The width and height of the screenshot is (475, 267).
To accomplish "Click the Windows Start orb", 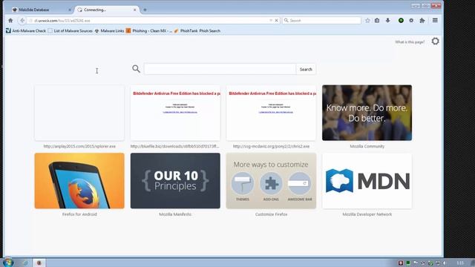I will (8, 263).
